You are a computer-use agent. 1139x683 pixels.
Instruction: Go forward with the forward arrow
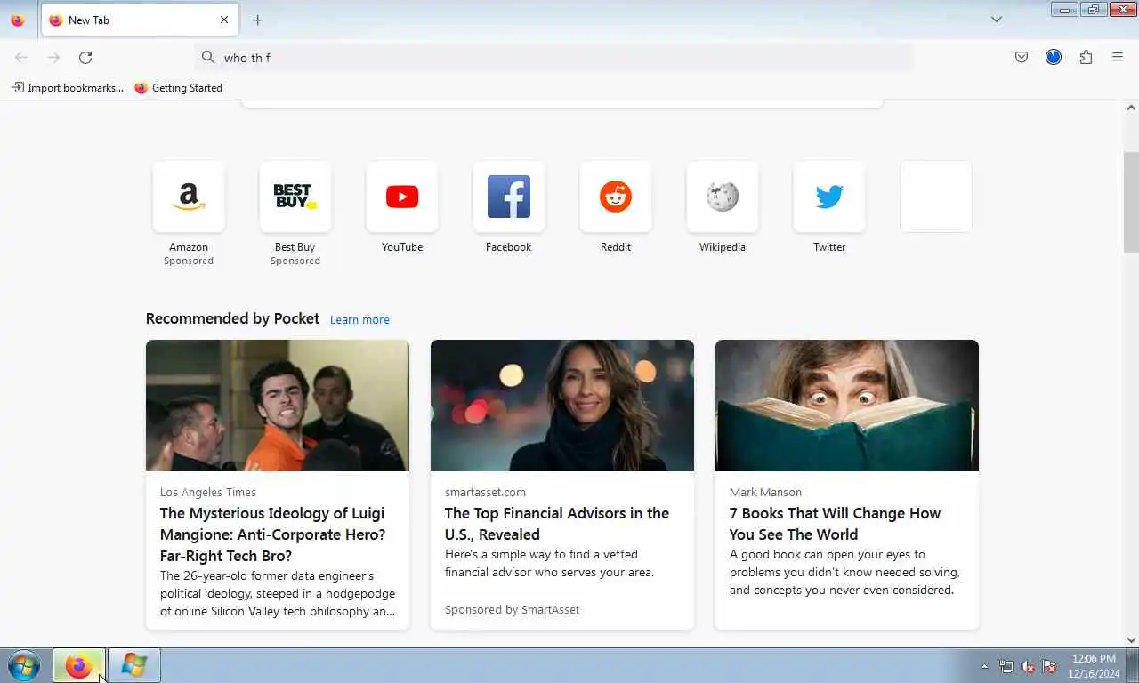(53, 58)
